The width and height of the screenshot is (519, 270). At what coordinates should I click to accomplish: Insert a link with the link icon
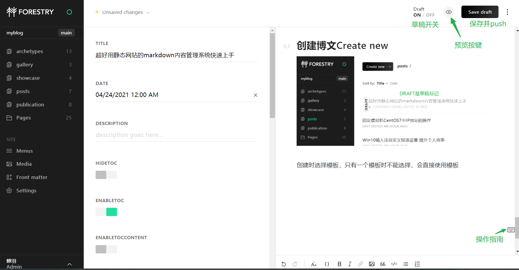(360, 264)
